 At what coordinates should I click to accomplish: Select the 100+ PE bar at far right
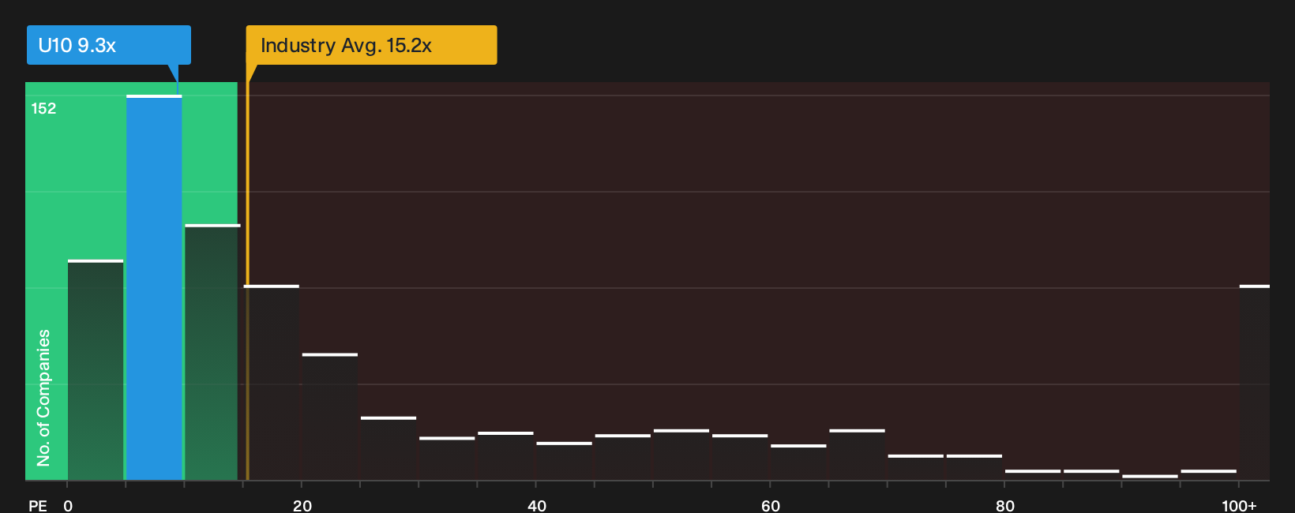pos(1255,382)
